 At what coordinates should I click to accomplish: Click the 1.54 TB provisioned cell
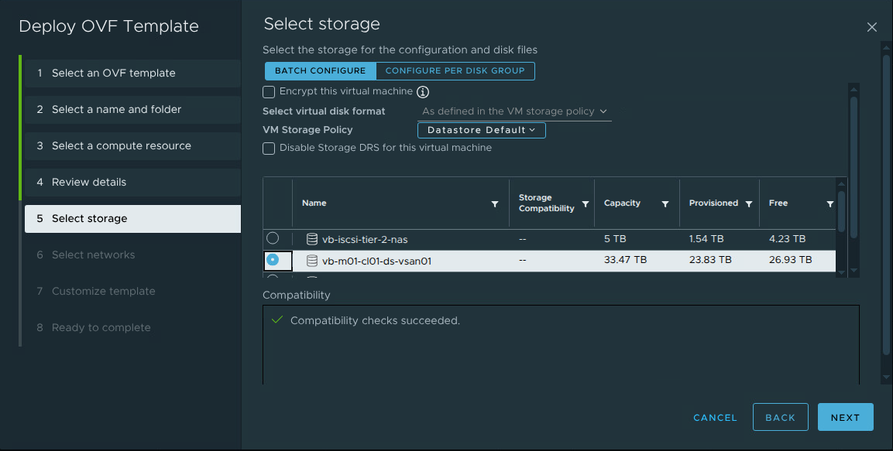[706, 239]
